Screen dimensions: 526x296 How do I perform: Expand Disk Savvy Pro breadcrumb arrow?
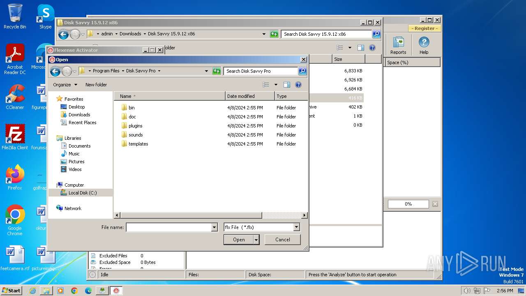(159, 71)
